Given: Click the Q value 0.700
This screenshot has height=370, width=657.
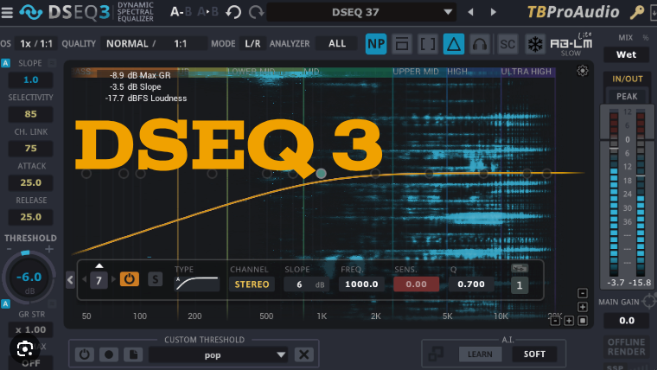Looking at the screenshot, I should 471,284.
